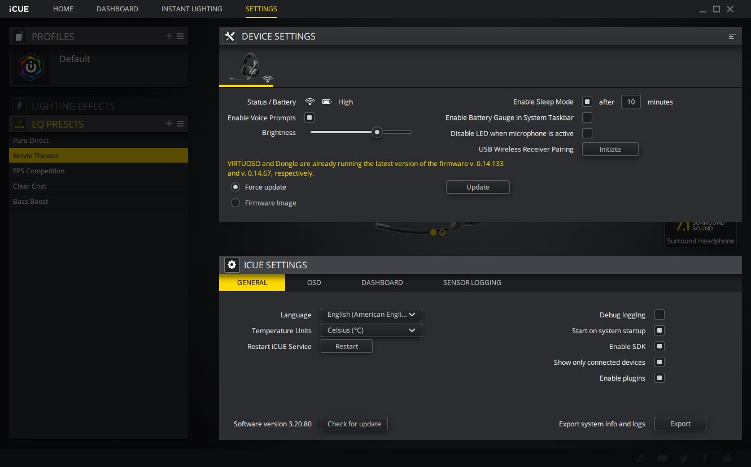Add a new EQ preset with plus icon
The height and width of the screenshot is (467, 751).
[x=169, y=124]
